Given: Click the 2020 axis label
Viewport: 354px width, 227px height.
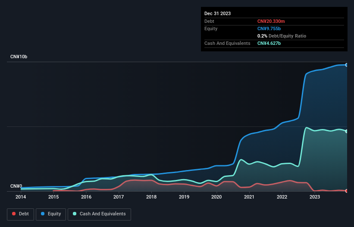Looking at the screenshot, I should pos(216,197).
